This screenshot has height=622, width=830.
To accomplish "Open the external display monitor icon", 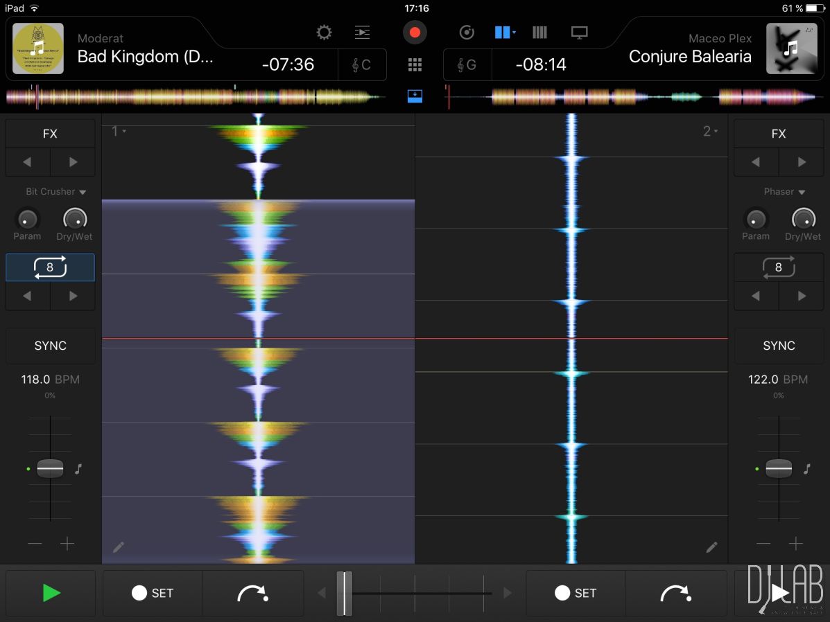I will 579,33.
